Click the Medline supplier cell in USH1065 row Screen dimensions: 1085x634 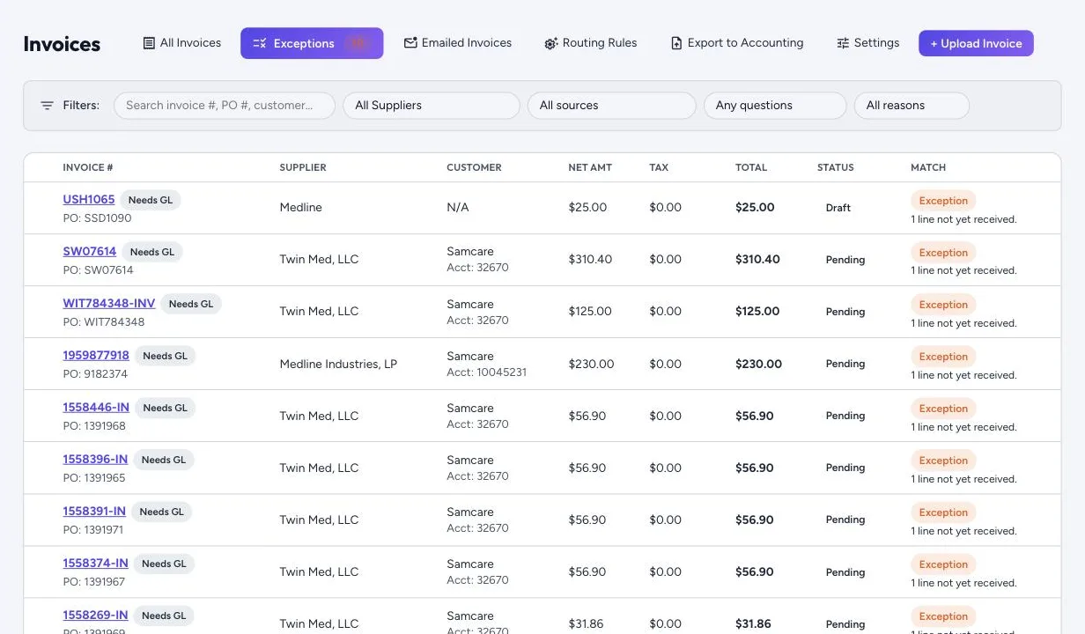point(301,208)
